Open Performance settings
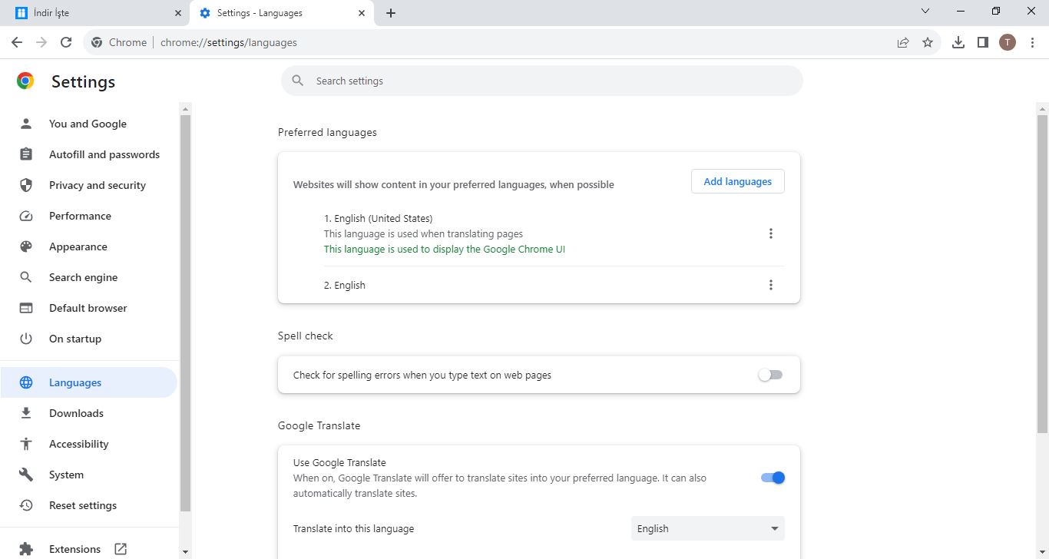 point(88,216)
